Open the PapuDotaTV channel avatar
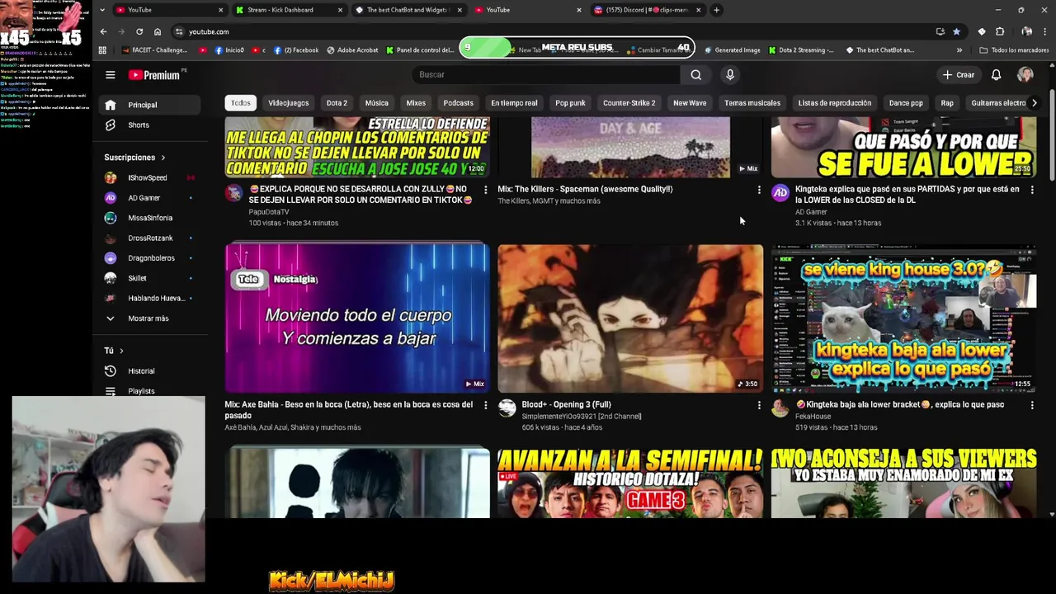This screenshot has width=1056, height=594. [234, 193]
